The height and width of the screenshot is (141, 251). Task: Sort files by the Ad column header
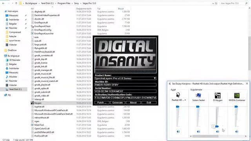(x=32, y=9)
